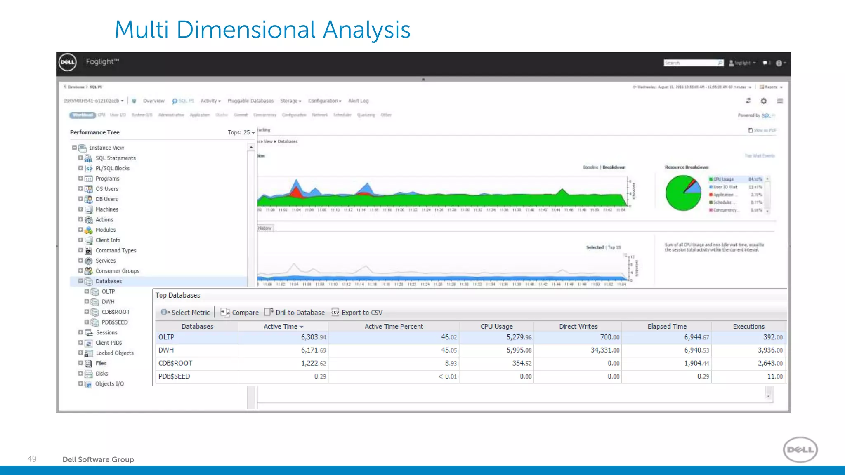Open the Alert Log tab
This screenshot has height=475, width=845.
point(358,101)
